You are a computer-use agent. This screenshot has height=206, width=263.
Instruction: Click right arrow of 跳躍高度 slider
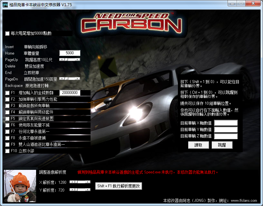pyautogui.click(x=77, y=59)
